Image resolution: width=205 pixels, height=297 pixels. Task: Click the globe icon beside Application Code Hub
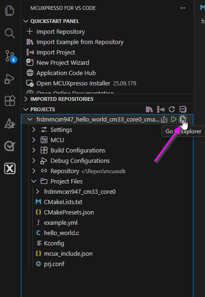click(x=30, y=73)
